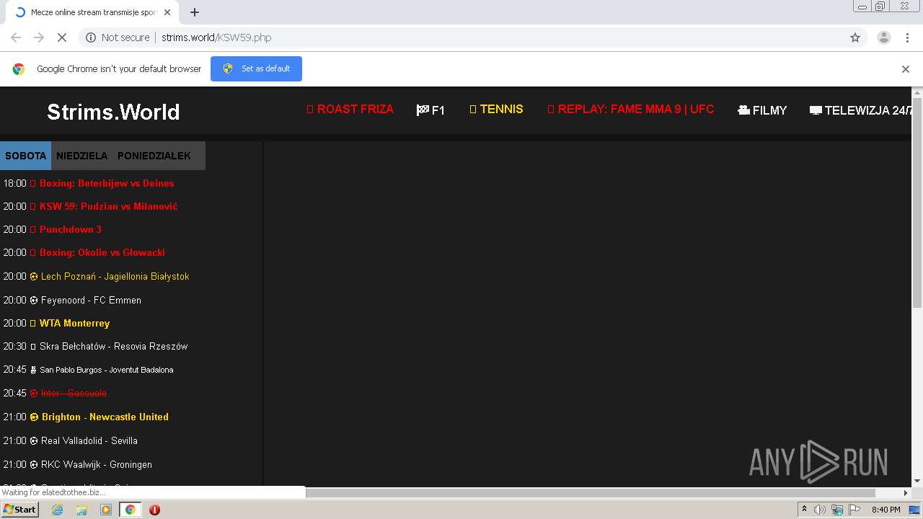Click red football icon beside Inter
This screenshot has height=519, width=923.
pos(34,393)
